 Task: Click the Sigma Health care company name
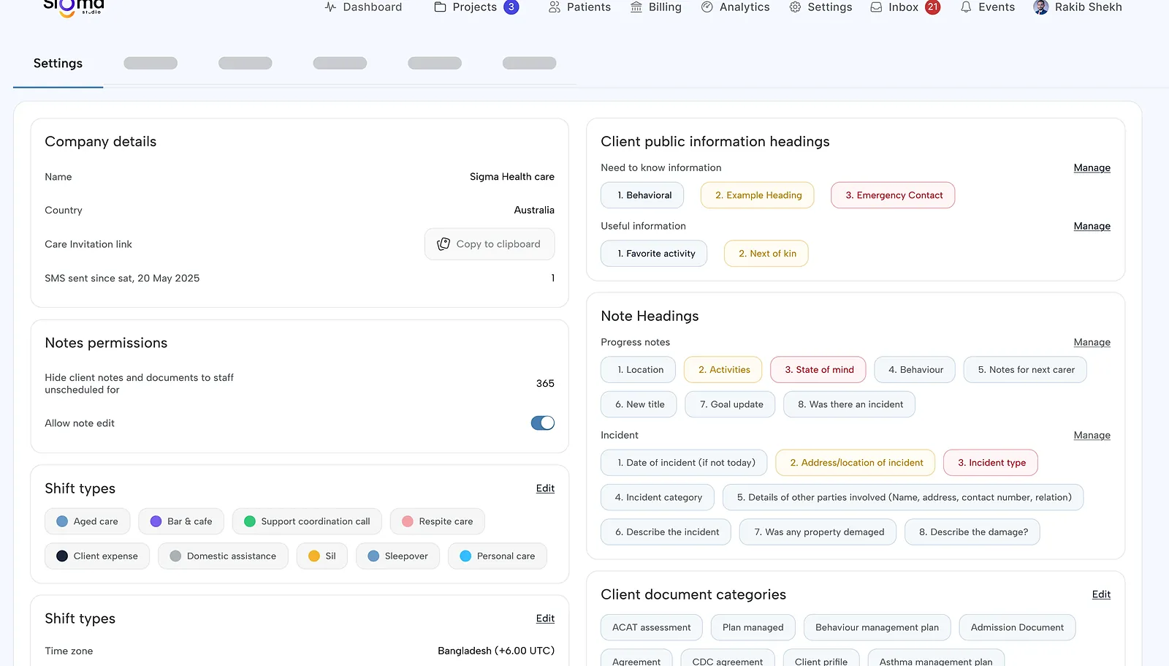click(x=512, y=177)
